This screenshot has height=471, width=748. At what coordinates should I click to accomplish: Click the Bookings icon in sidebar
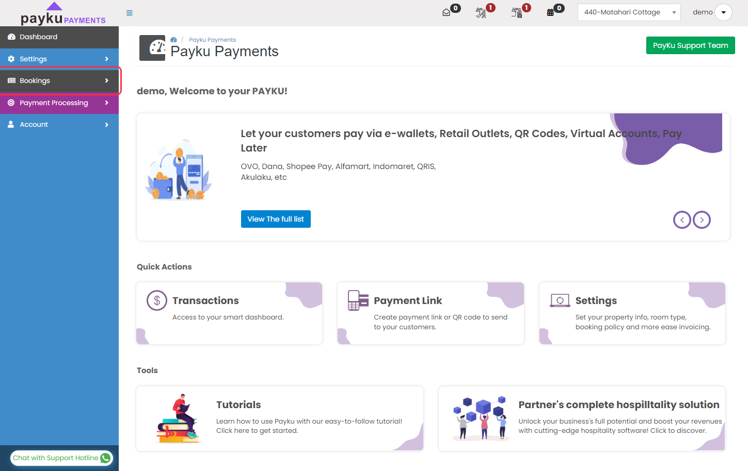[11, 80]
